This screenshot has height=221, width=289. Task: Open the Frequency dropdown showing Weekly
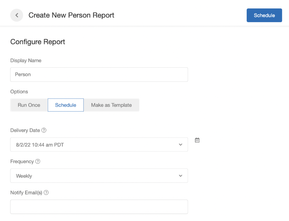point(99,175)
